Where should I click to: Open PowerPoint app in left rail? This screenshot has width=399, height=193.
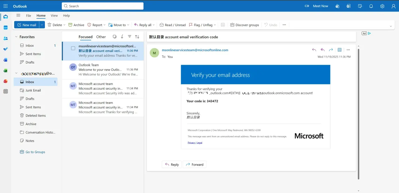coord(5,81)
